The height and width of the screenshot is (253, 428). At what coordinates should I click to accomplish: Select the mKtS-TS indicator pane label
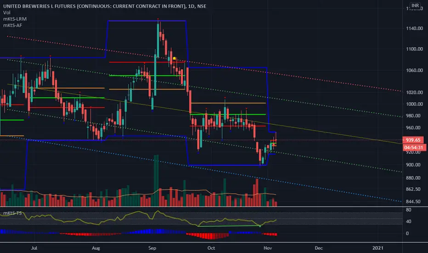tap(12, 213)
